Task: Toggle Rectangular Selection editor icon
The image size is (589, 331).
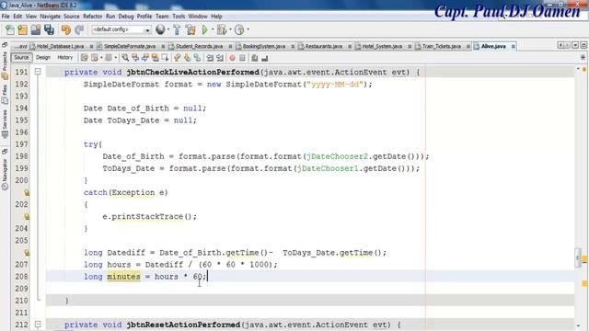Action: 165,58
